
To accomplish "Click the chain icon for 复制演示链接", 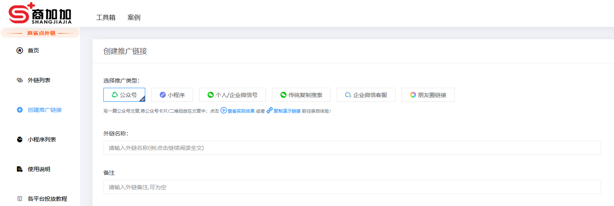I will coord(270,111).
